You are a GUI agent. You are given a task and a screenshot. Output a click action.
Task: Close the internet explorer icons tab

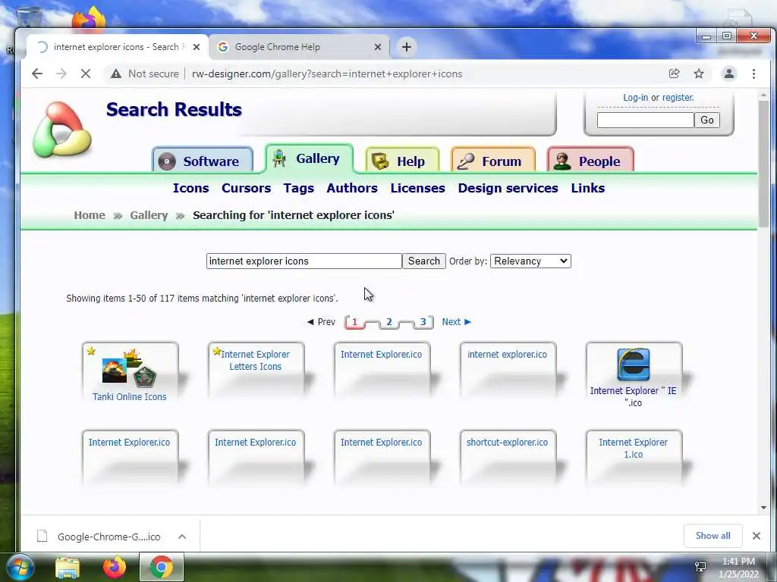click(197, 47)
